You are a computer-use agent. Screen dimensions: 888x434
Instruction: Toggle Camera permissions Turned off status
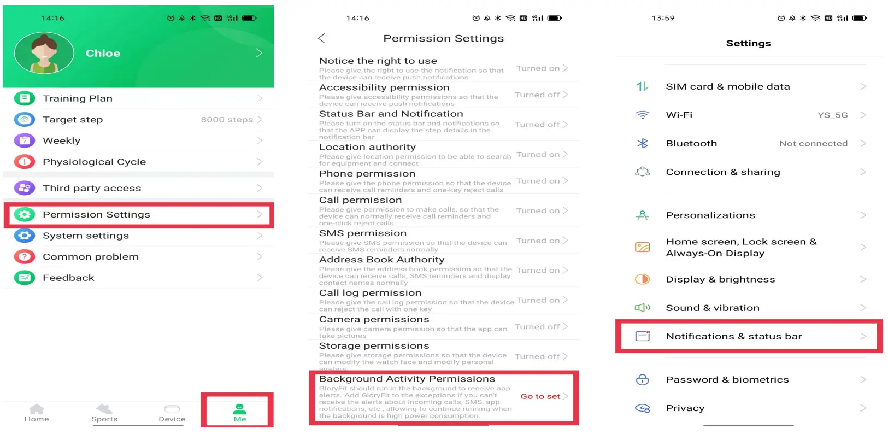pos(540,327)
